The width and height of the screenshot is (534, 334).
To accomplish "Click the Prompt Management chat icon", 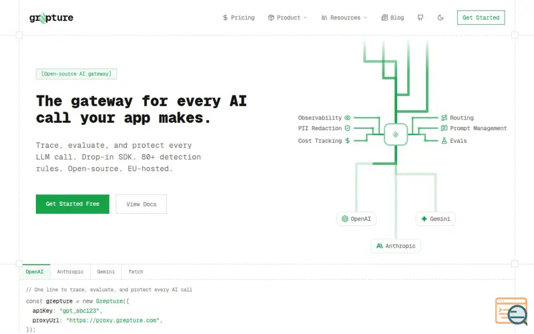I will click(x=444, y=128).
